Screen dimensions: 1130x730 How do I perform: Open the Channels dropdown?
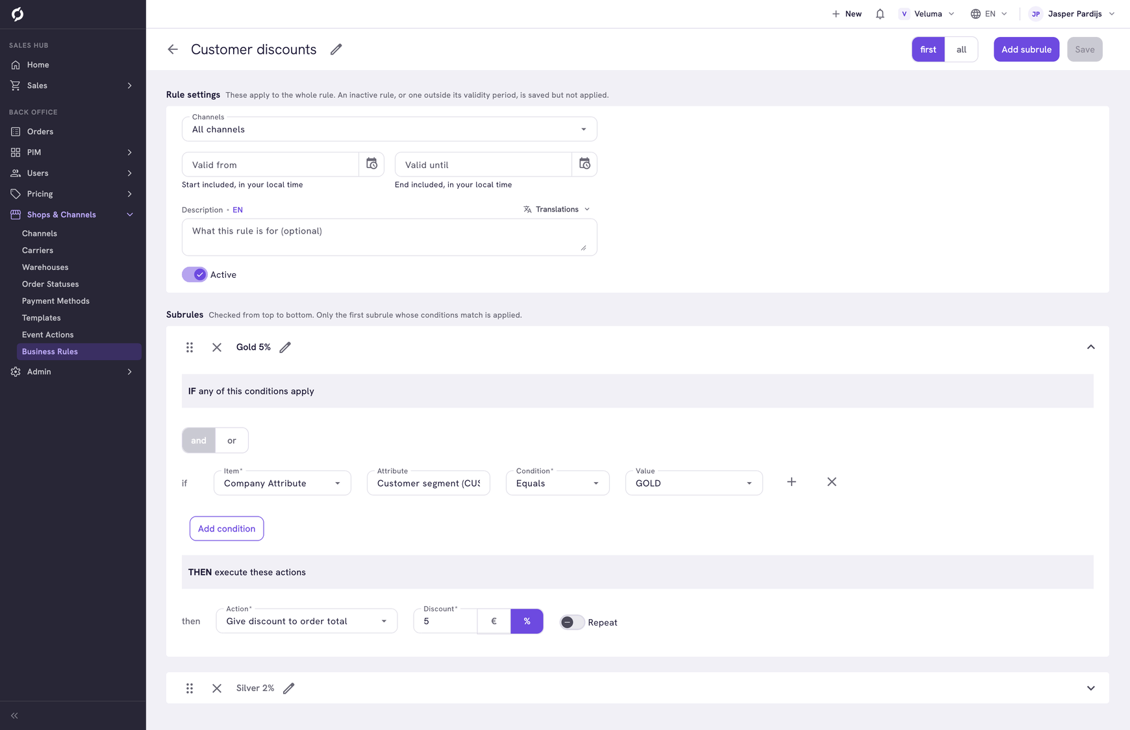pos(390,129)
